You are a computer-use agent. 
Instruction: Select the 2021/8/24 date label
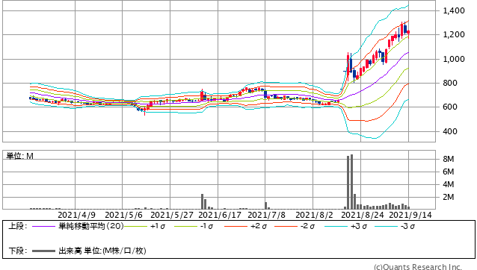click(x=363, y=215)
